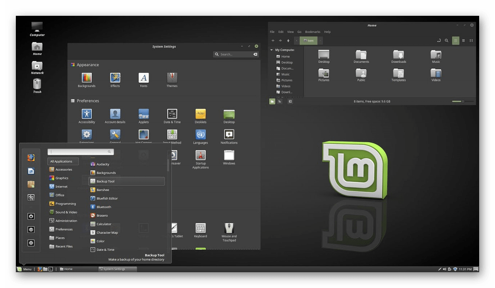Open the Effects settings icon
The width and height of the screenshot is (495, 288).
click(115, 80)
